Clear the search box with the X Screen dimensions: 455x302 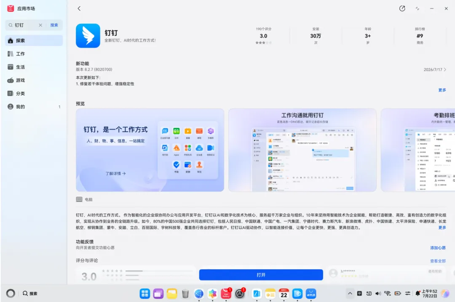pyautogui.click(x=40, y=25)
